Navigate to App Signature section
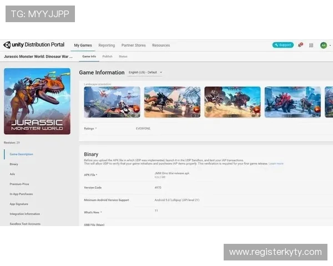Viewport: 333px width, 266px height. coord(18,204)
